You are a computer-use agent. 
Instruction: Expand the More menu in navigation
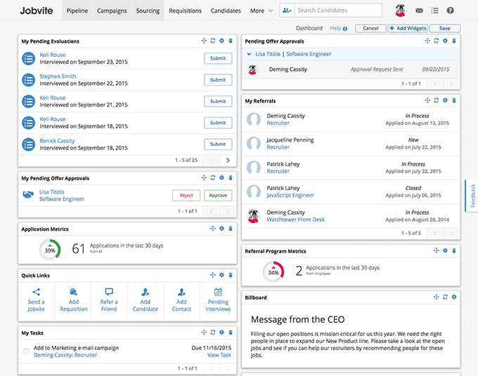point(261,11)
